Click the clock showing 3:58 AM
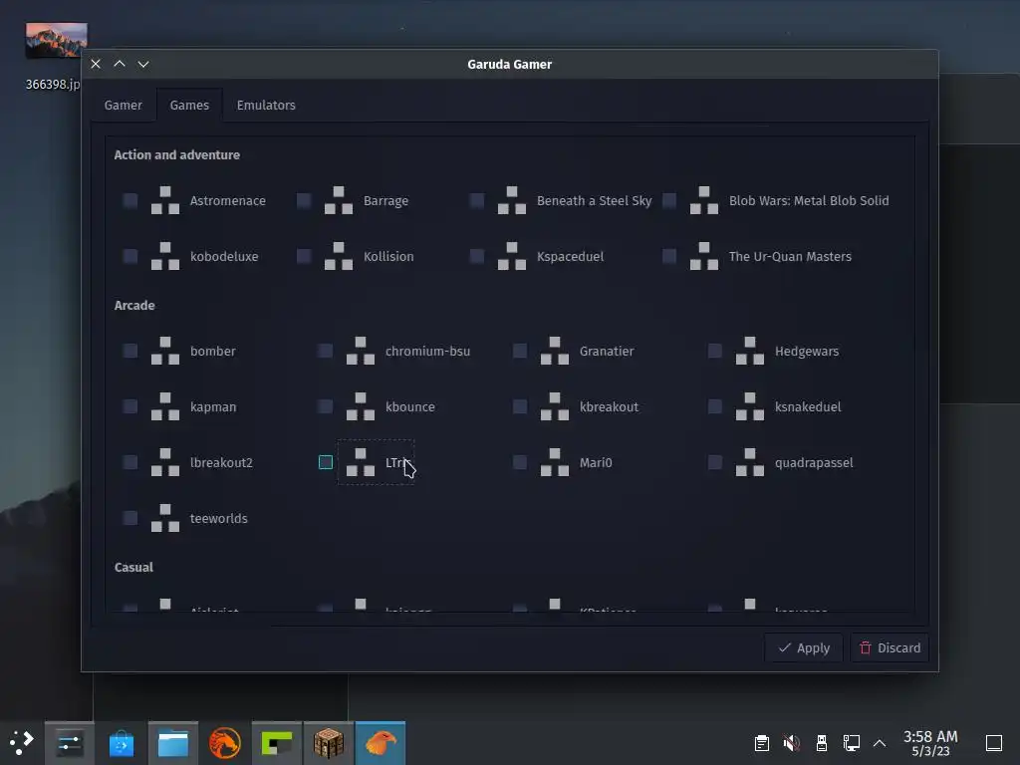 [930, 743]
